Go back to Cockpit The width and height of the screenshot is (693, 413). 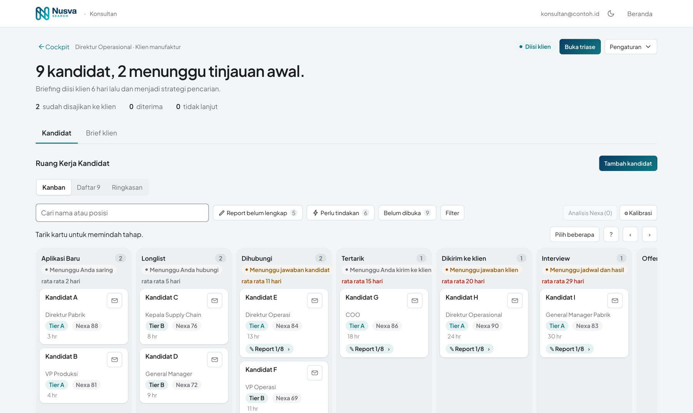(54, 47)
